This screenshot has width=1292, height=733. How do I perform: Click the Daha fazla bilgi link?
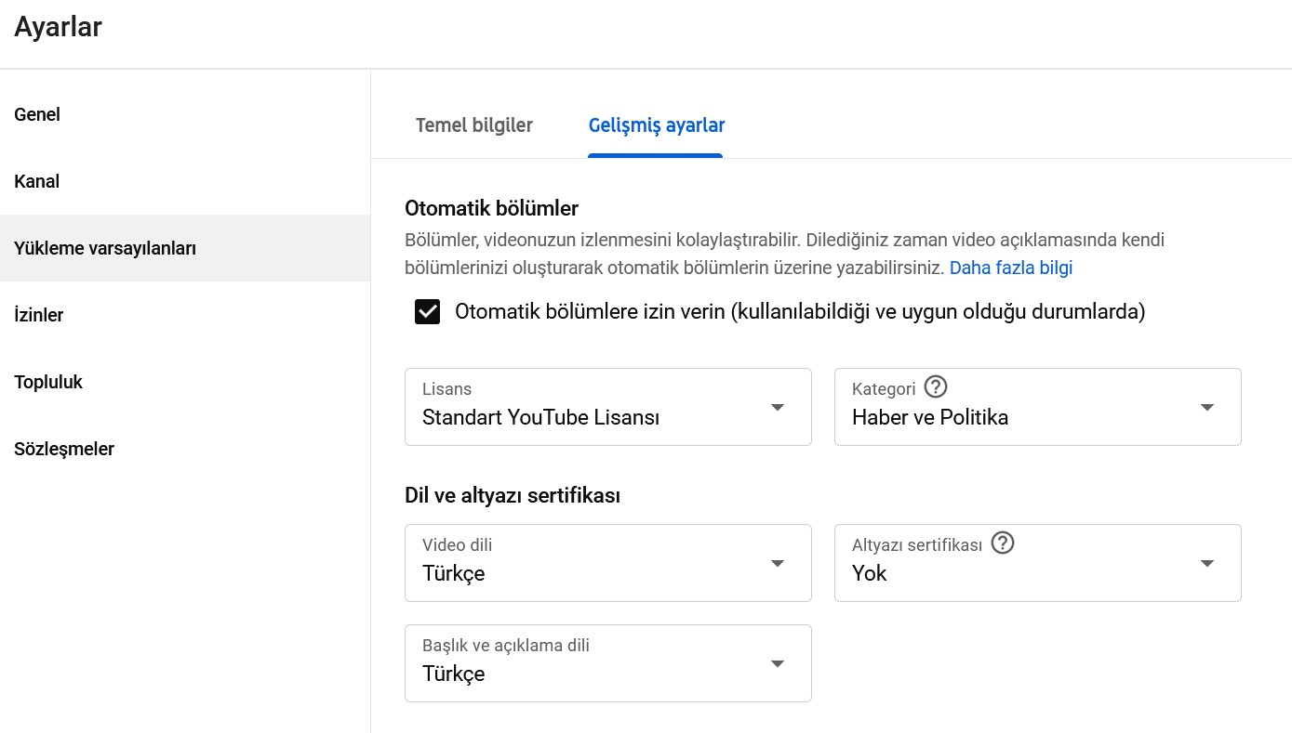coord(1011,268)
